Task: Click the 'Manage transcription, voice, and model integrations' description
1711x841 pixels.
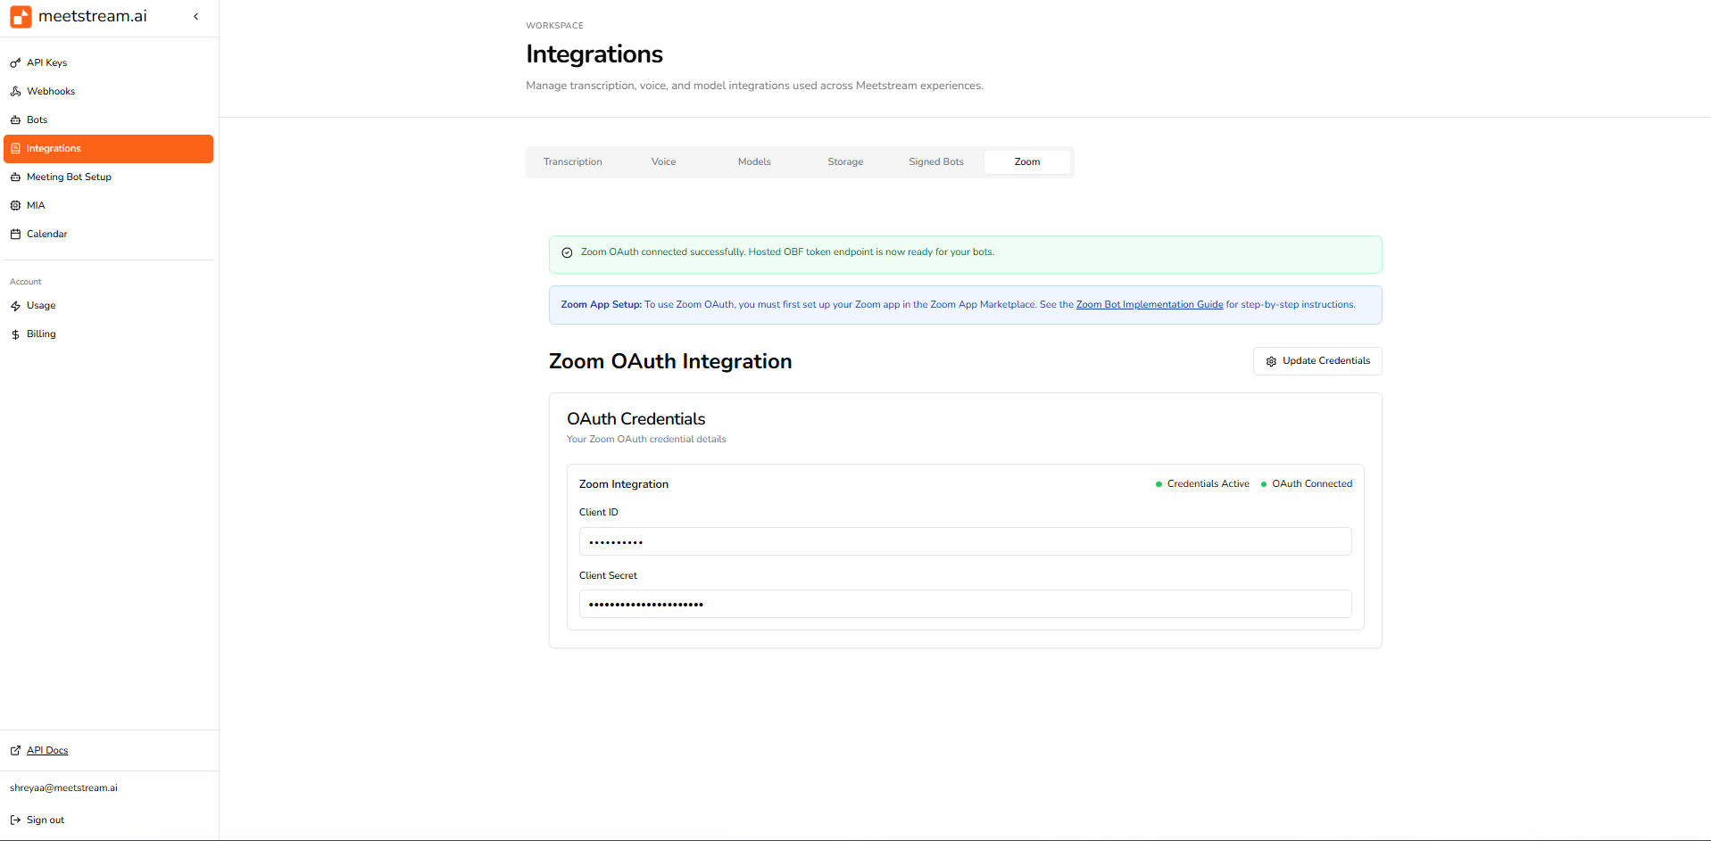Action: pyautogui.click(x=754, y=86)
